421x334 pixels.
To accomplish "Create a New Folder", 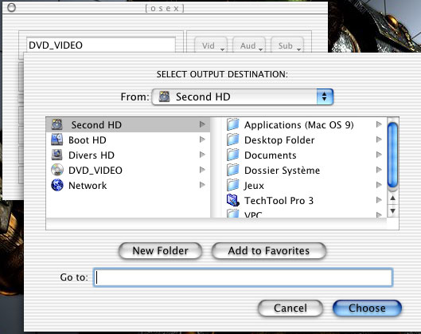I will 160,250.
